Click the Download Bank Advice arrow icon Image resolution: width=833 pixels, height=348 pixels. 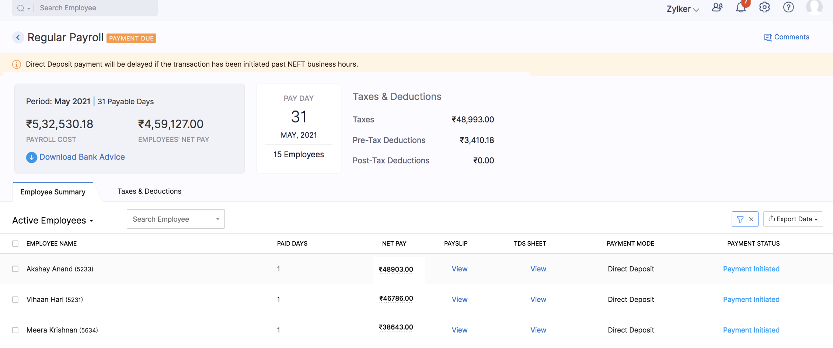pyautogui.click(x=32, y=157)
